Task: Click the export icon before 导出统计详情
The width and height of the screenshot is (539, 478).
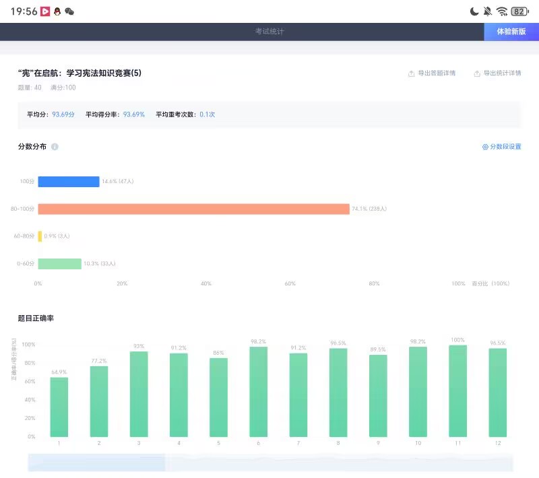Action: tap(477, 73)
